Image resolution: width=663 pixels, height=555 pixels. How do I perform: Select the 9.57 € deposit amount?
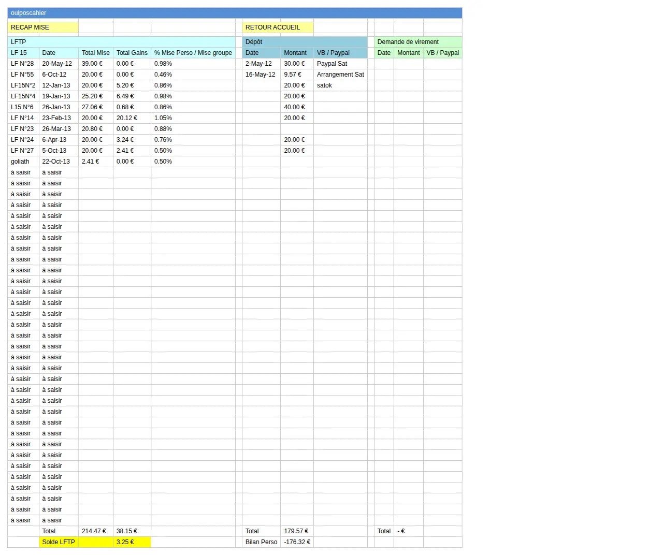(297, 75)
